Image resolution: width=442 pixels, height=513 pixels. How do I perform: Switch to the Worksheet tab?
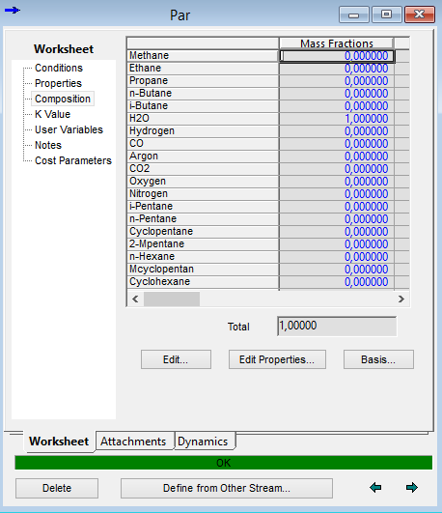click(59, 442)
